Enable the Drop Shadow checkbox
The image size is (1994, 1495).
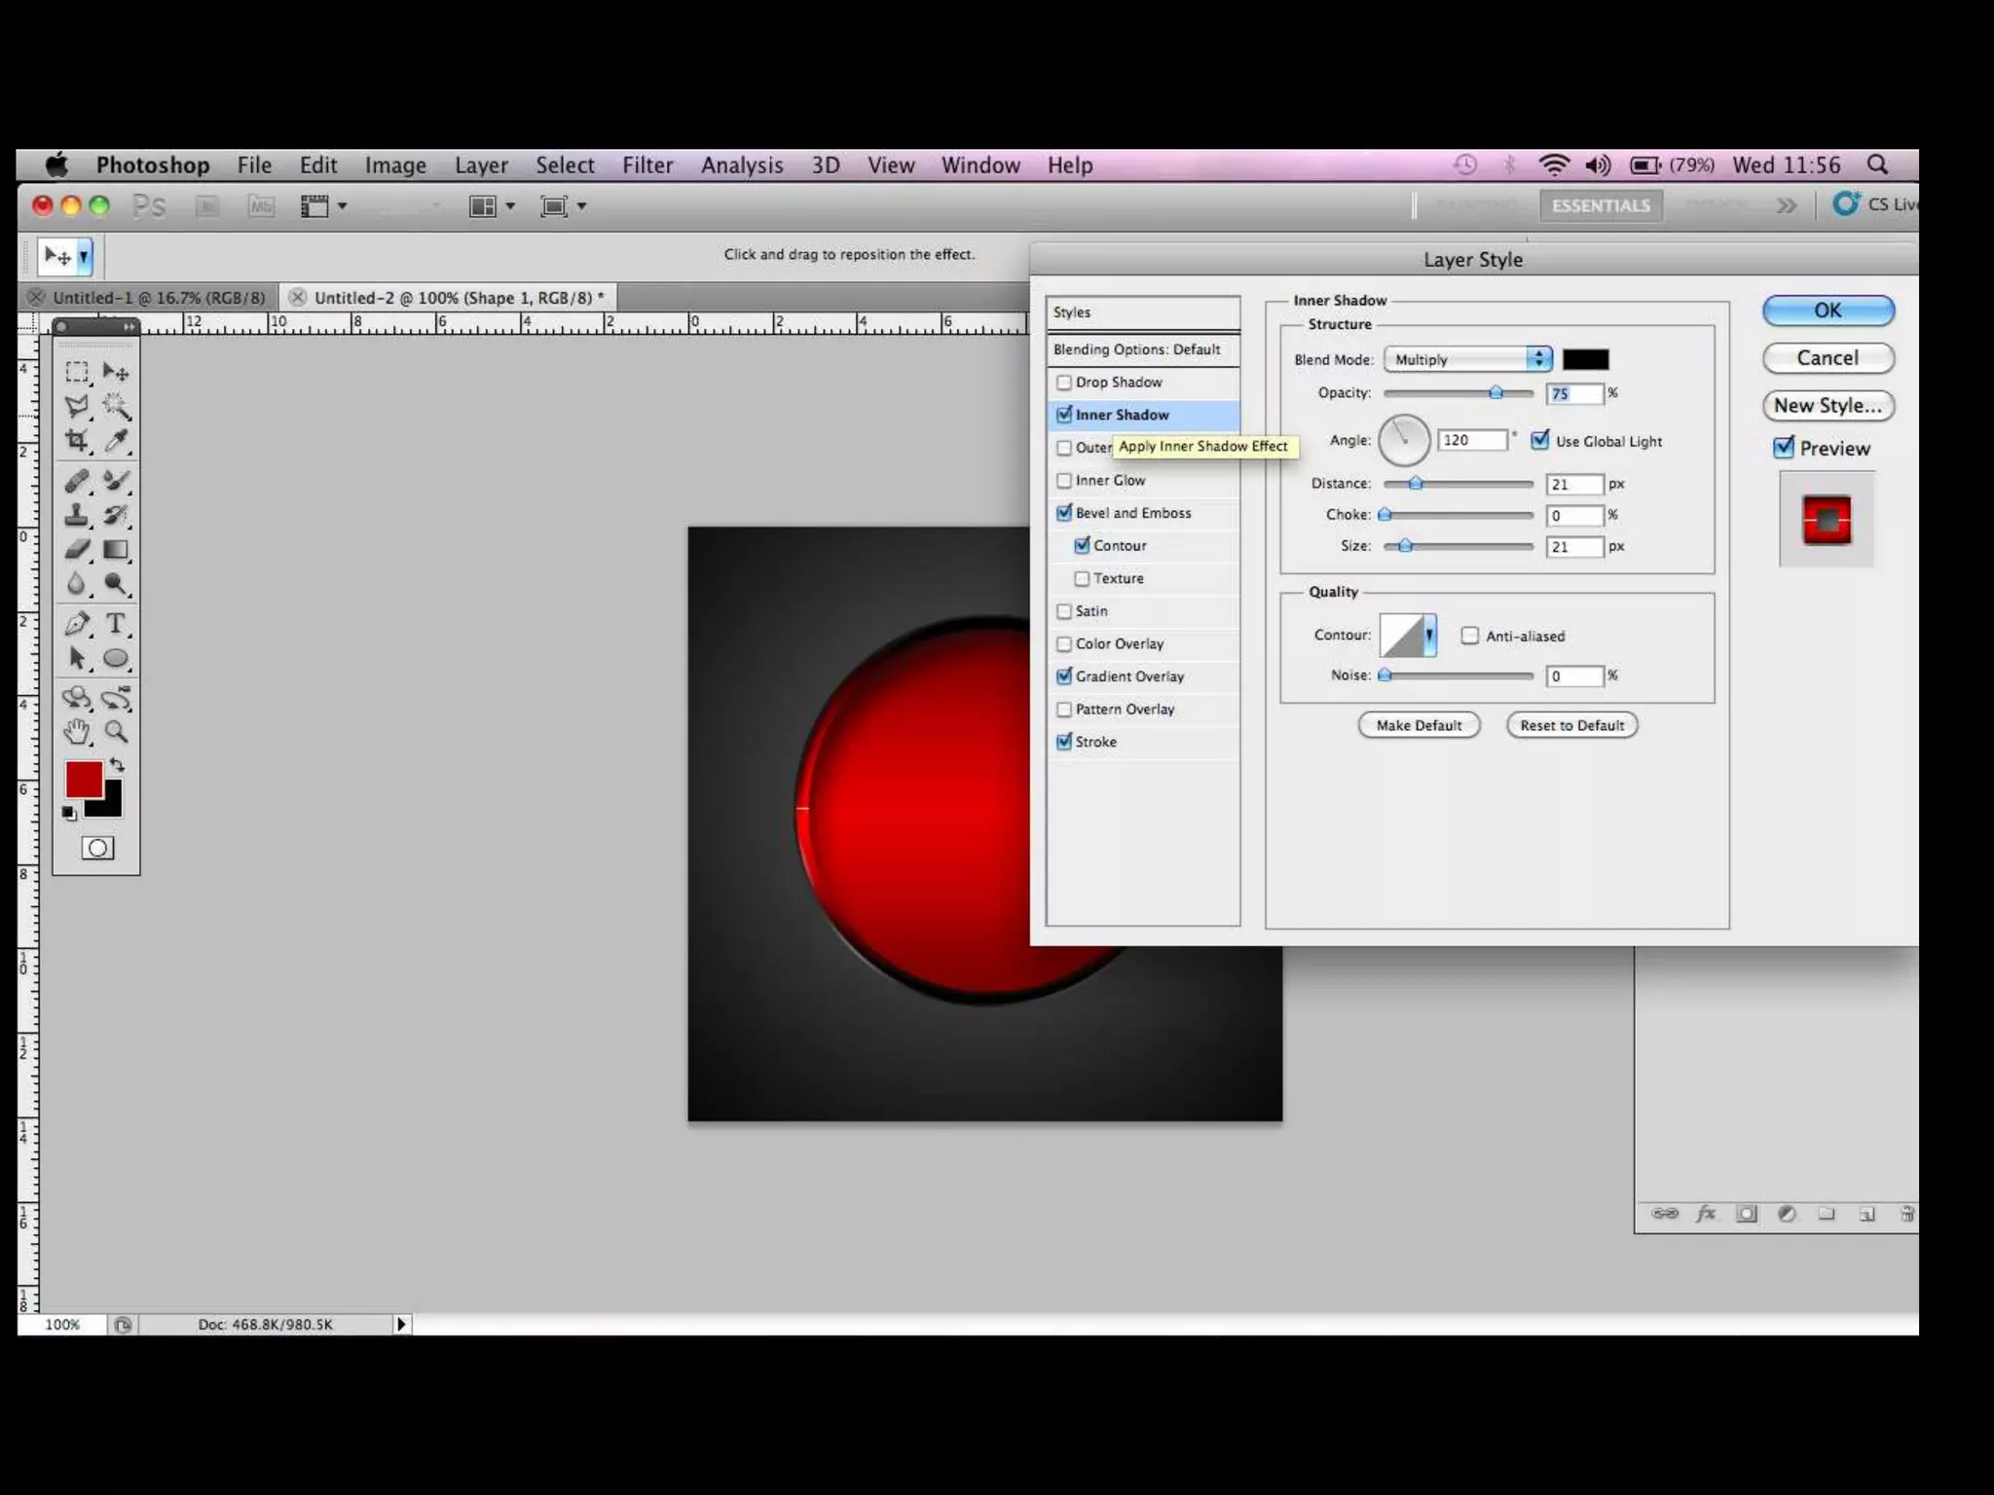[1064, 383]
